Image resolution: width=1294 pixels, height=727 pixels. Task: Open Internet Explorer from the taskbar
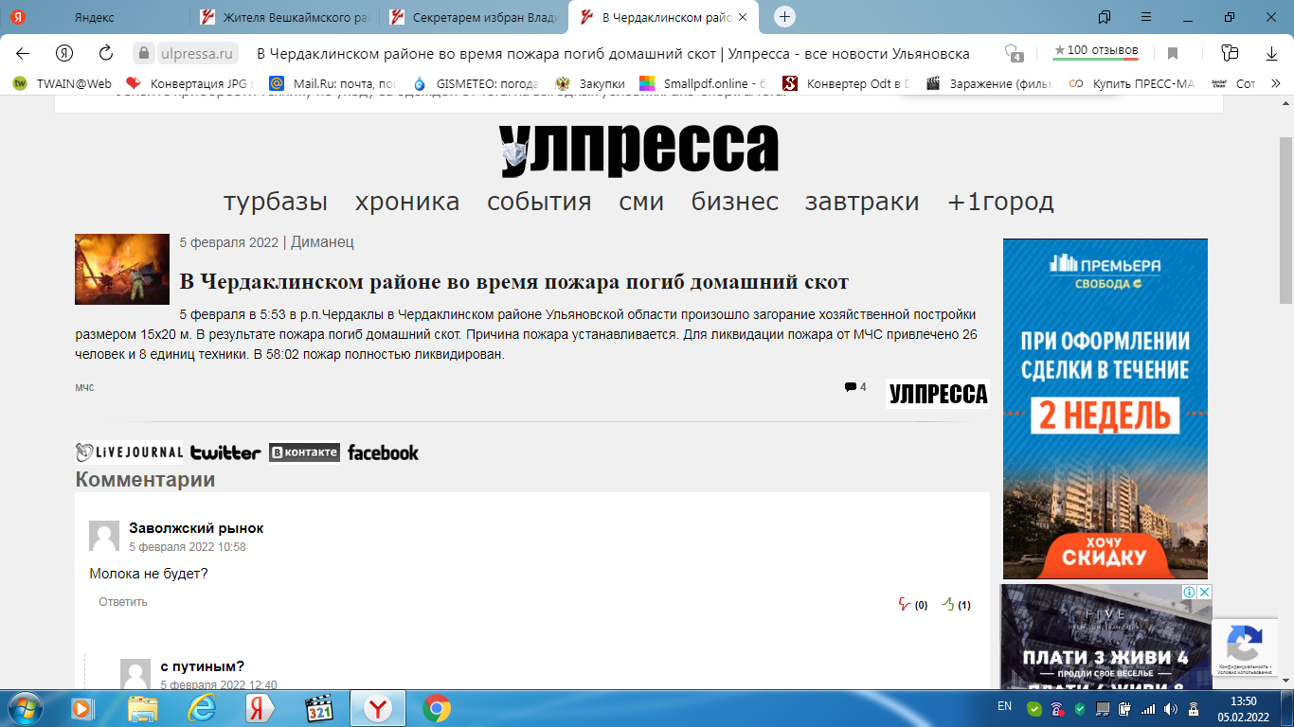[202, 708]
